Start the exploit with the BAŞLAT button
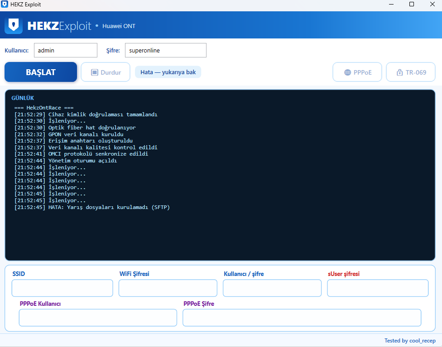 pos(41,72)
